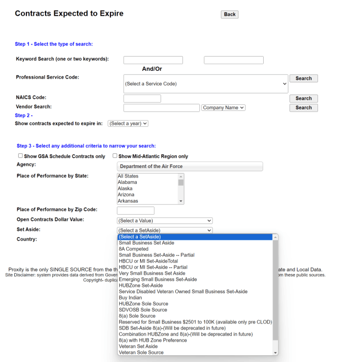Click the Agency field Department of the Air Force
This screenshot has height=362, width=362.
[190, 166]
